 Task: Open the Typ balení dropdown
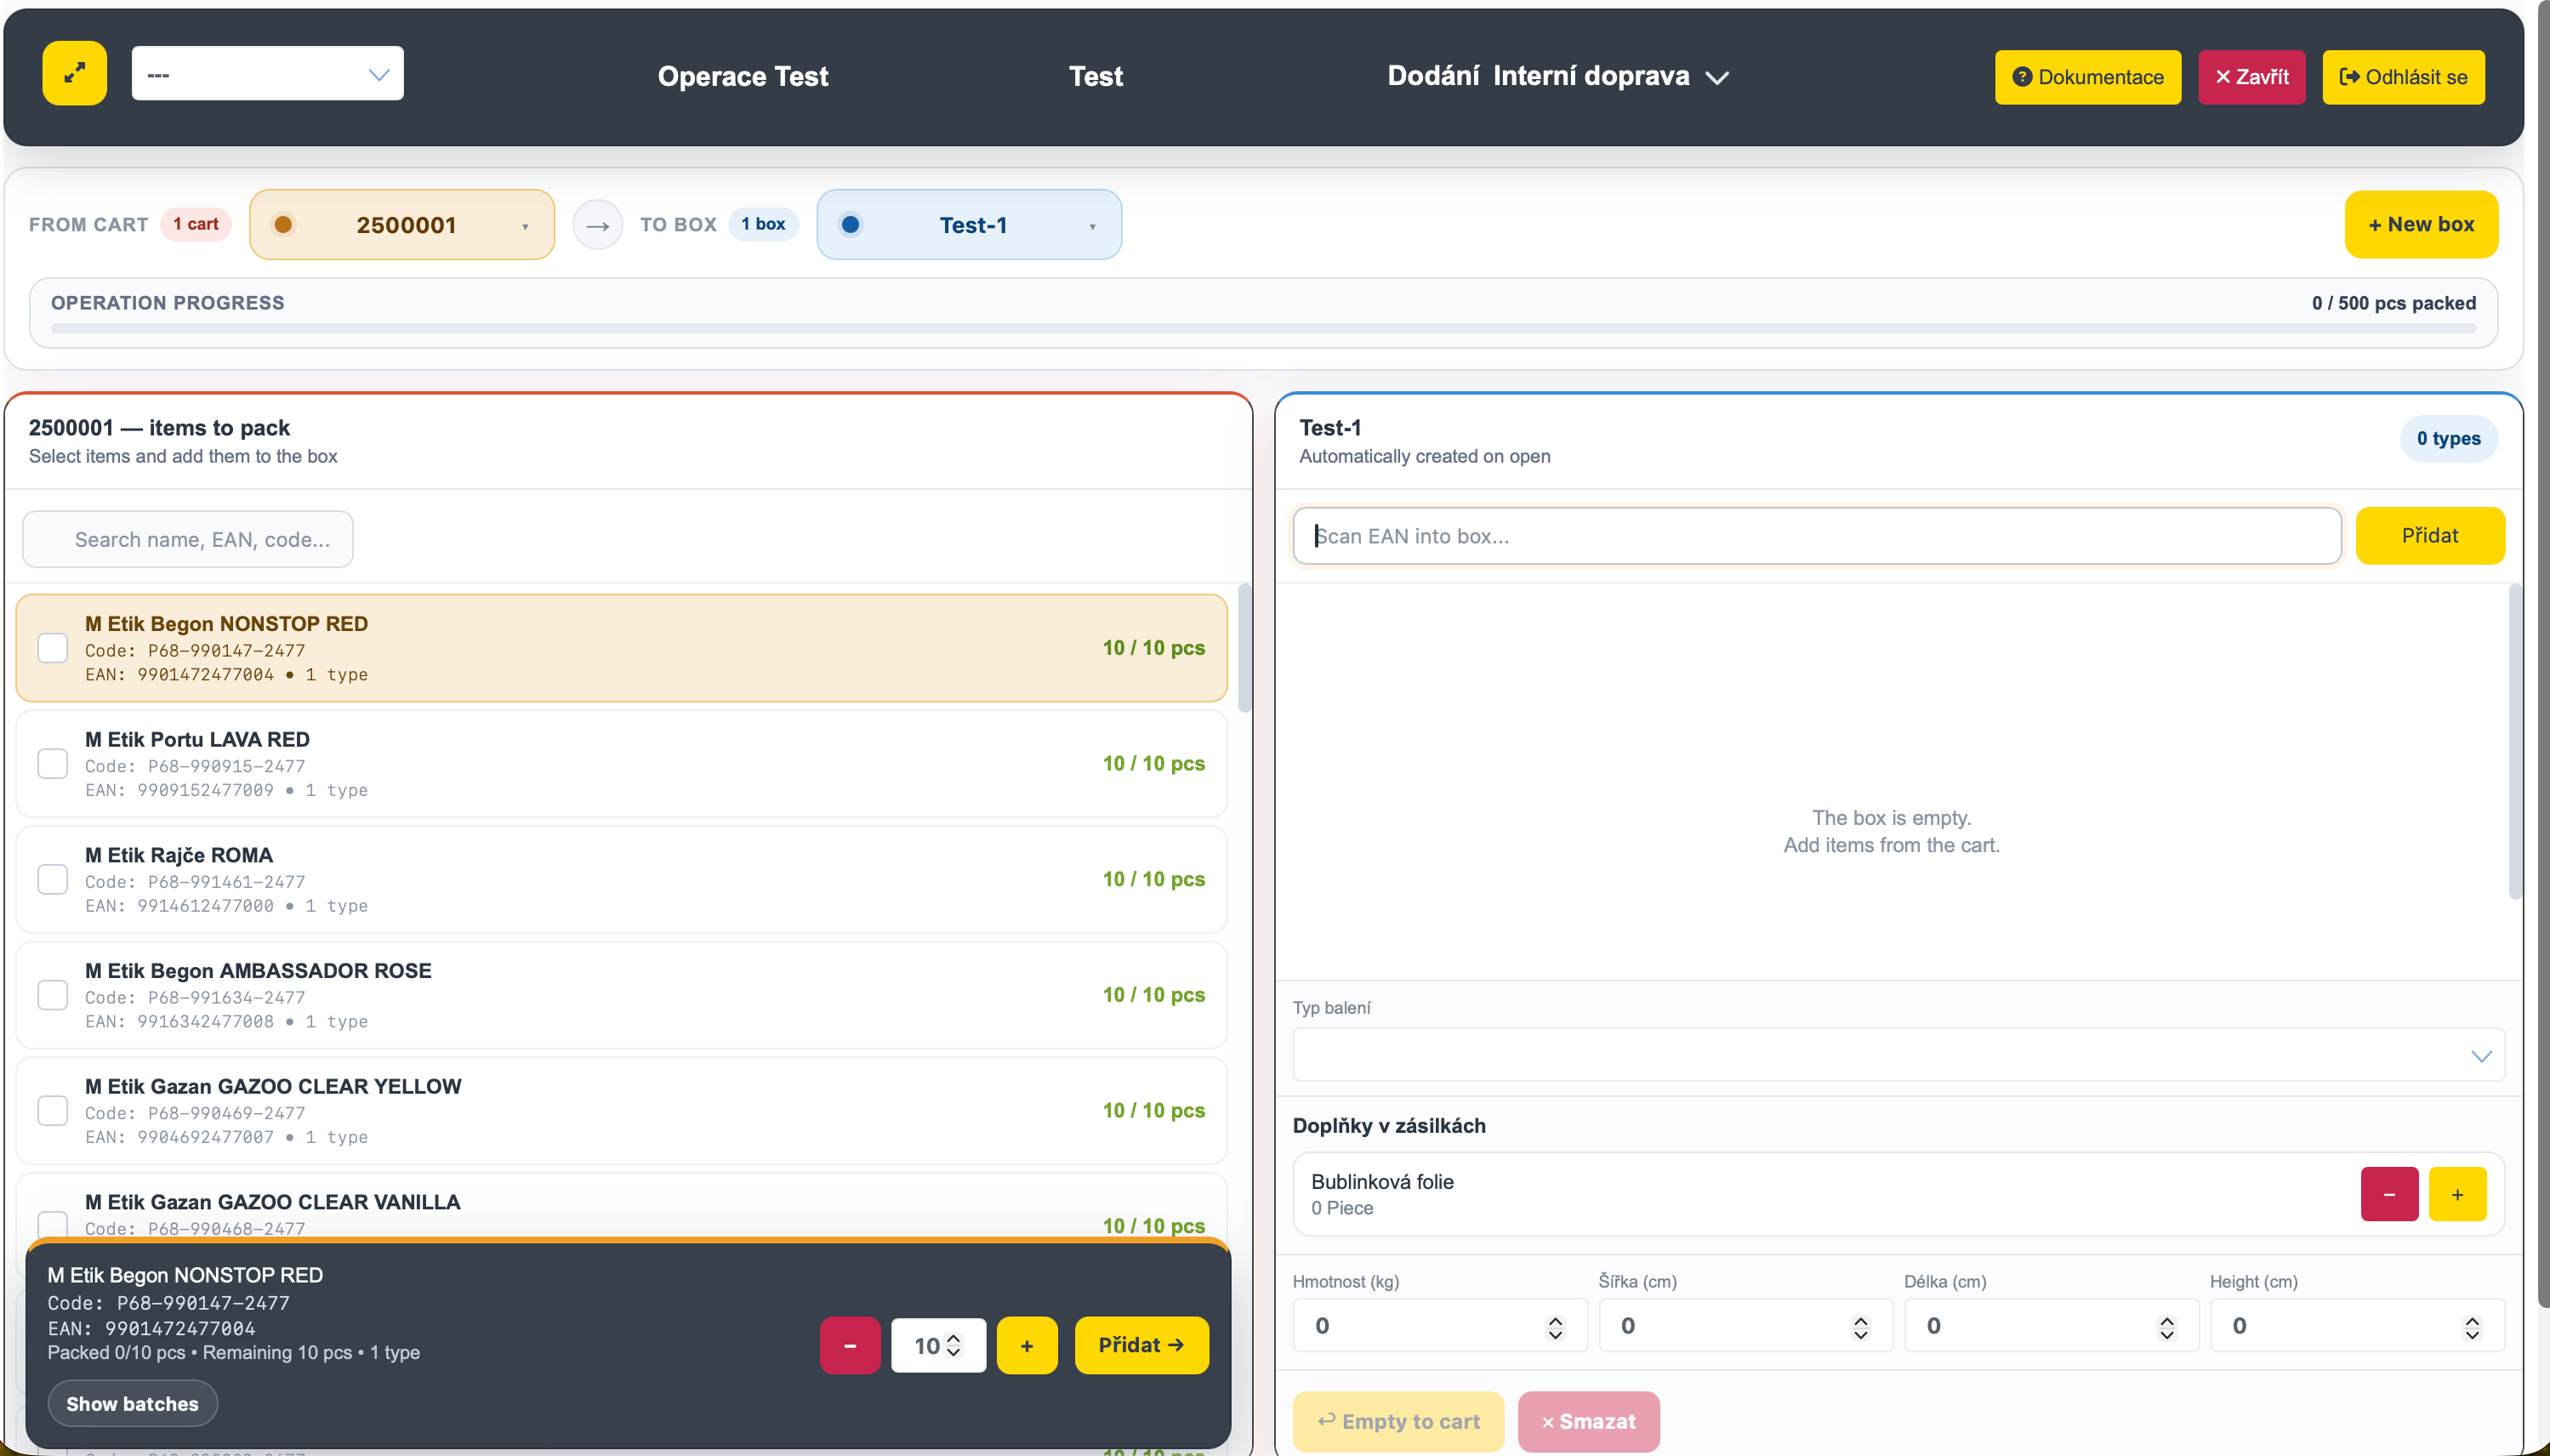tap(1898, 1055)
